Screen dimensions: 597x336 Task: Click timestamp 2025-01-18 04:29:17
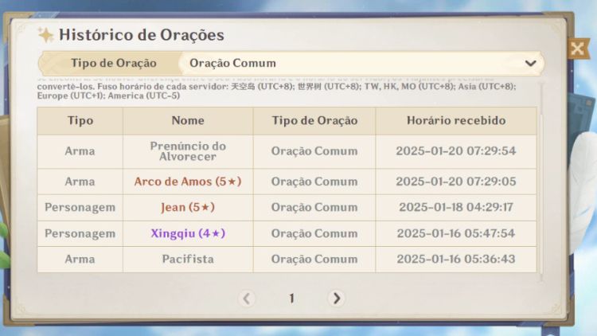(456, 208)
